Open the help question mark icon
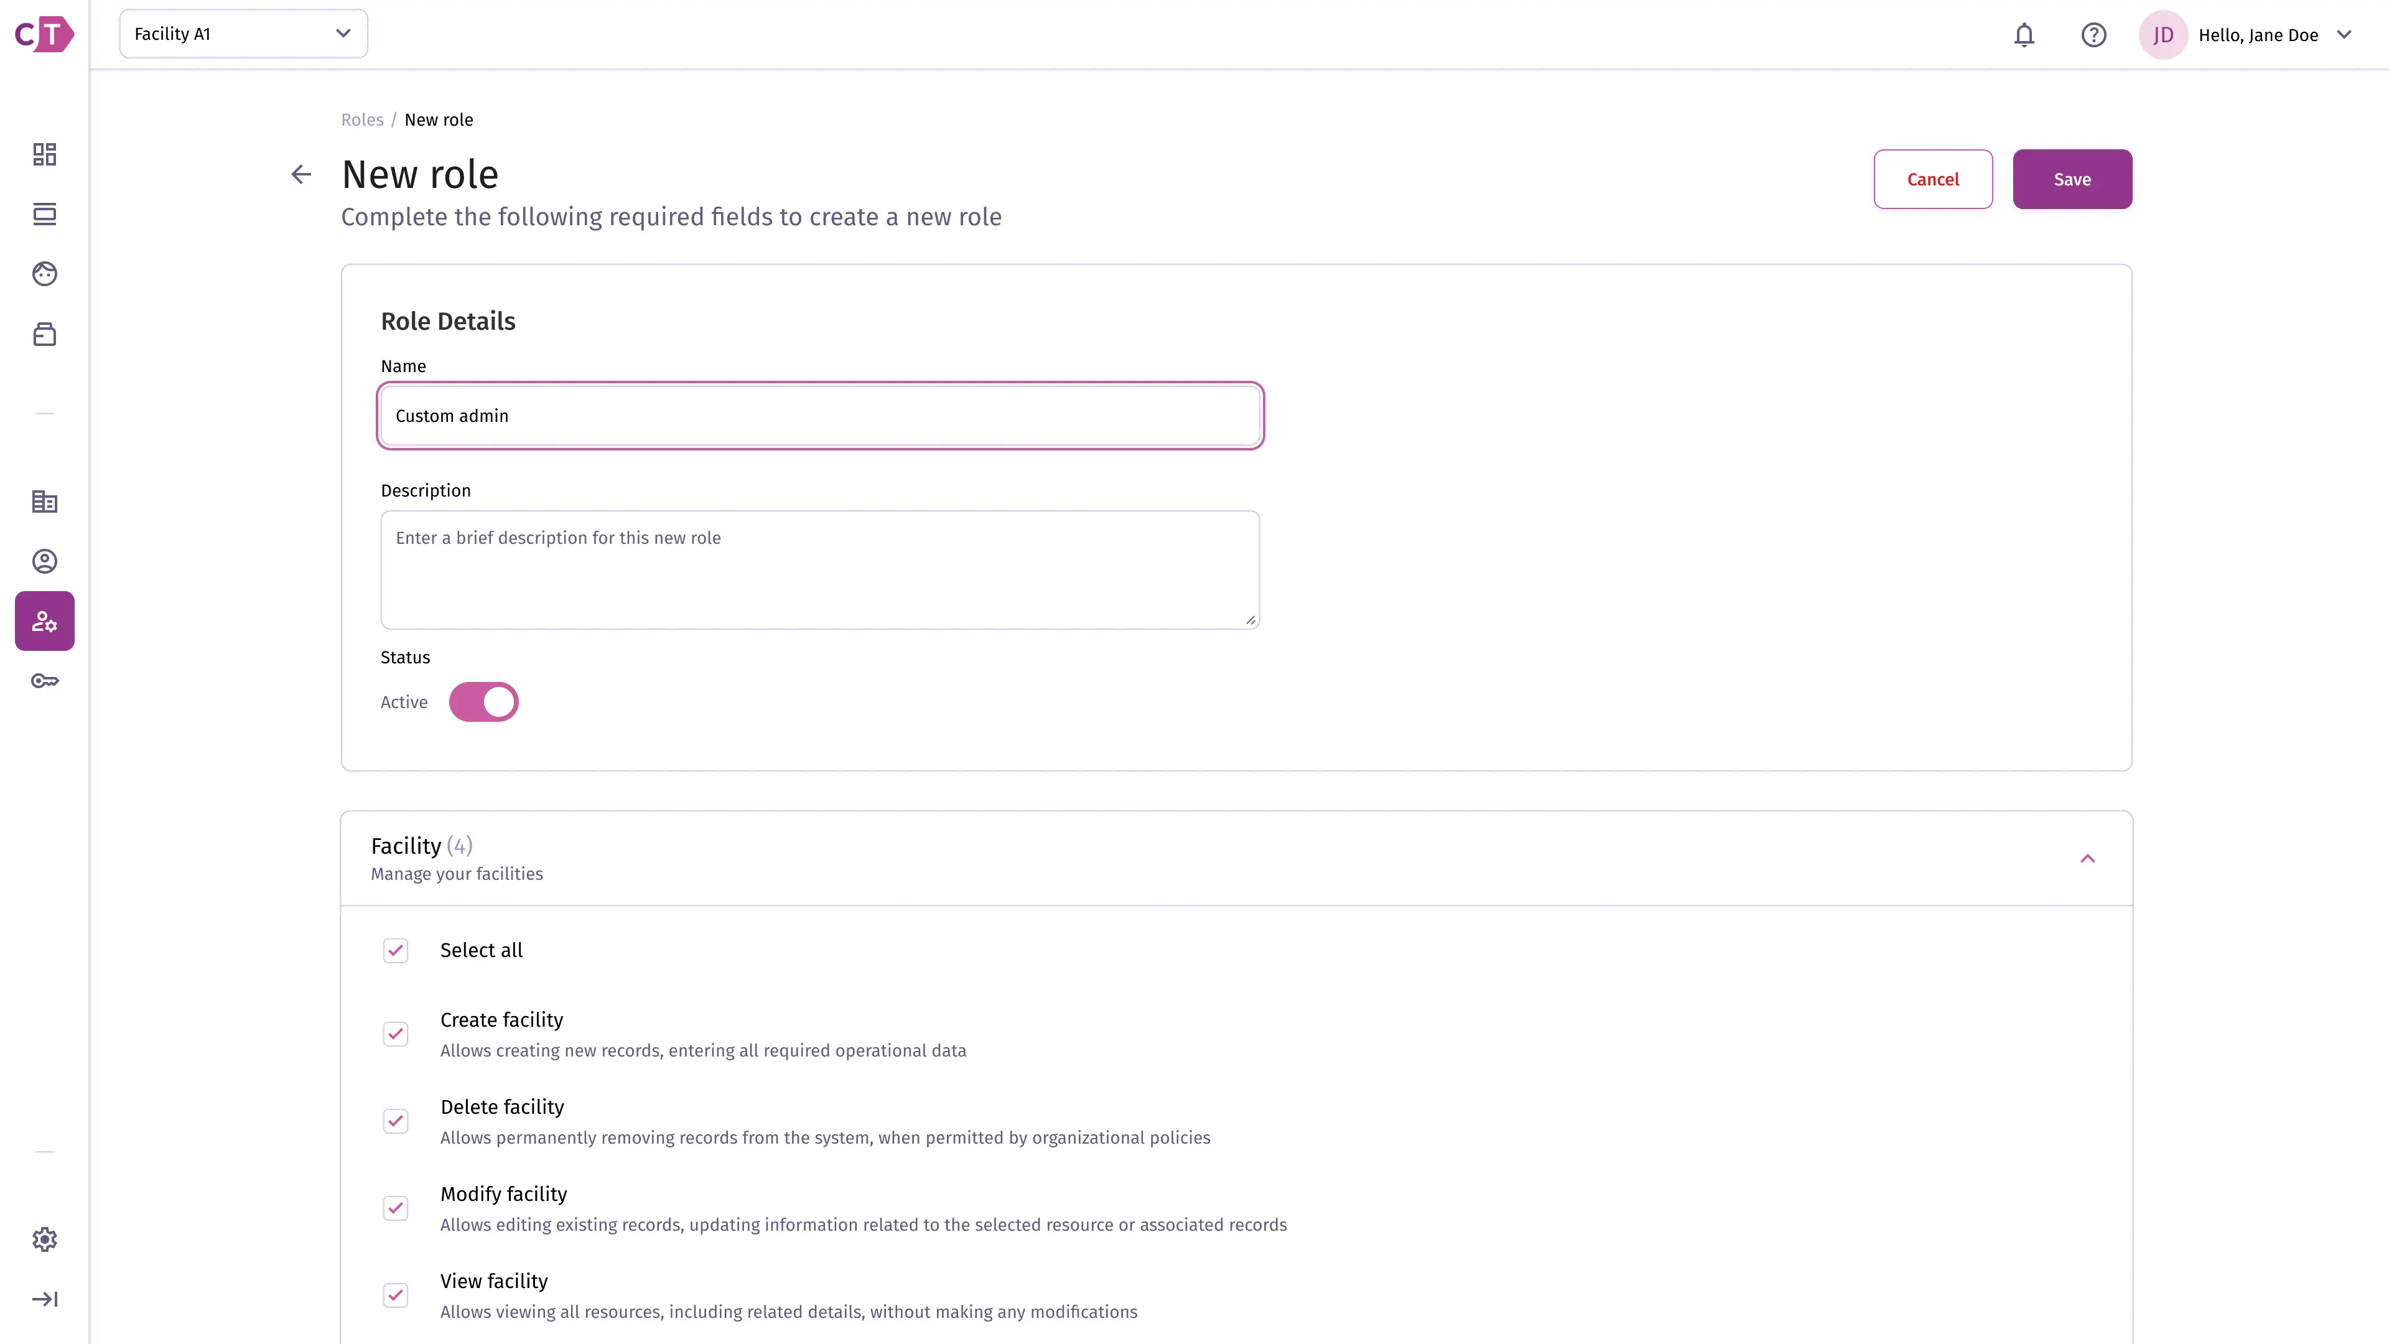The width and height of the screenshot is (2389, 1344). (2093, 35)
